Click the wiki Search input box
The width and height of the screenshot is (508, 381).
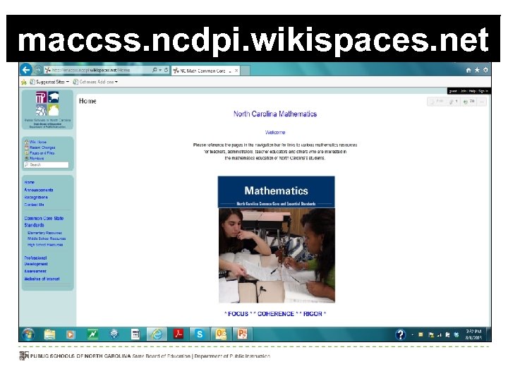(x=46, y=165)
